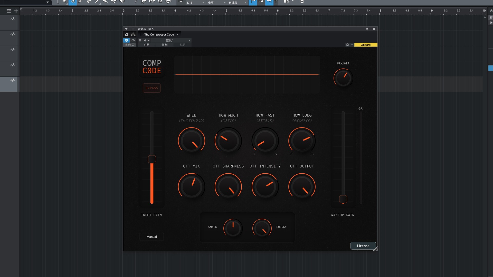
Task: Click the 复制 copy tab
Action: 165,45
